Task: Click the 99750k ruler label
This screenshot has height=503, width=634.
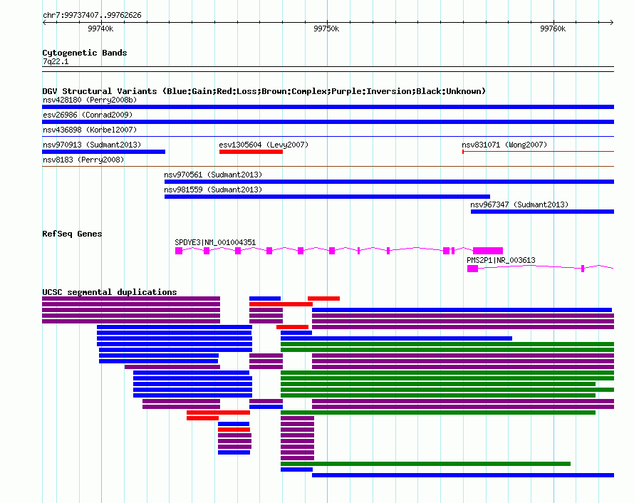Action: pyautogui.click(x=326, y=28)
